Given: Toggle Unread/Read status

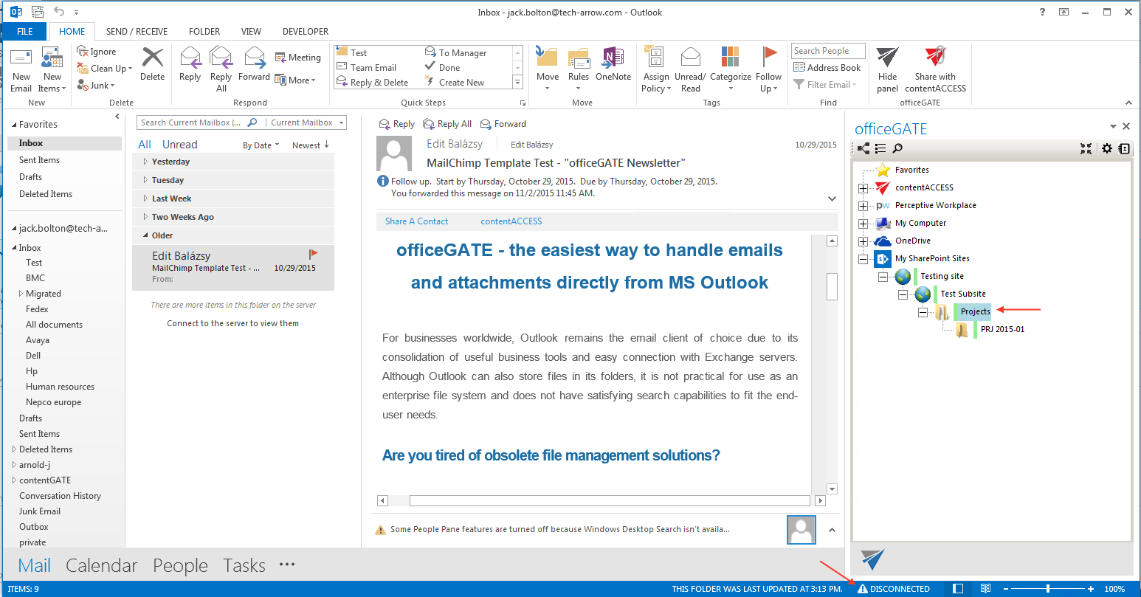Looking at the screenshot, I should click(690, 69).
